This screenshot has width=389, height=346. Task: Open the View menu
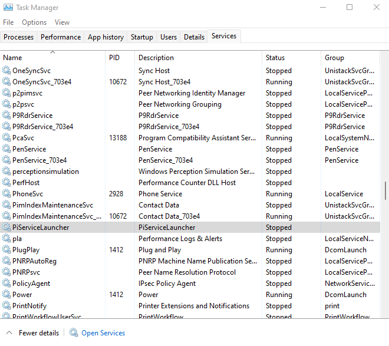click(62, 22)
